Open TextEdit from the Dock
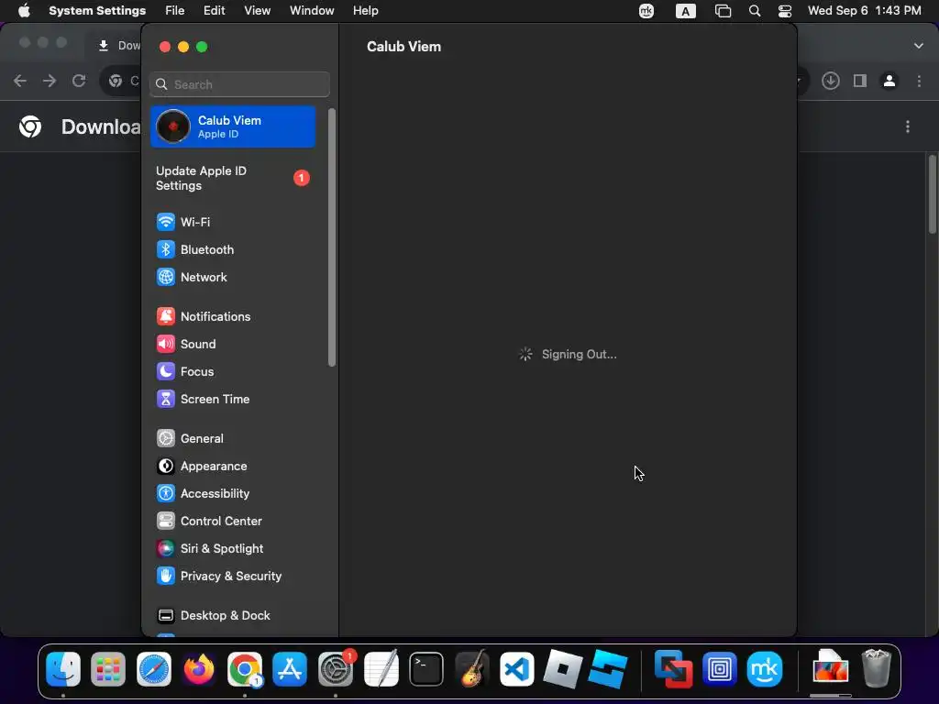The image size is (939, 704). click(381, 668)
